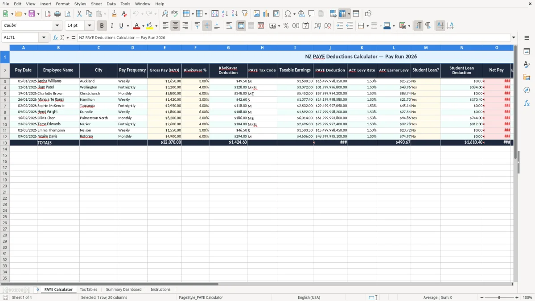Open Special Character dropdown arrow
The image size is (535, 301).
point(294,14)
